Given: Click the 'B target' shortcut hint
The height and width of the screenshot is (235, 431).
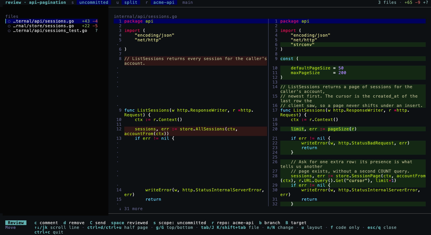Looking at the screenshot, I should point(296,223).
